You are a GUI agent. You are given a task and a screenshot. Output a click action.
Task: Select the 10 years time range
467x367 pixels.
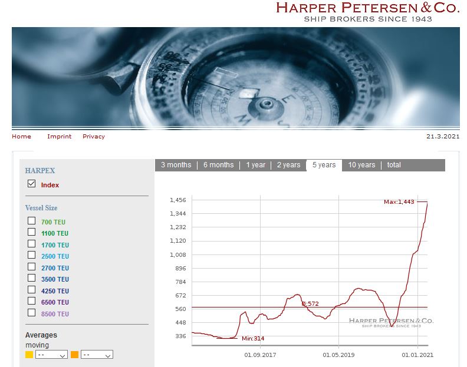click(361, 165)
